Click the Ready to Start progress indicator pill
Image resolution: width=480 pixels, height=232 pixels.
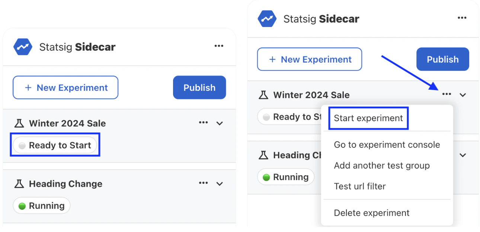click(x=54, y=145)
